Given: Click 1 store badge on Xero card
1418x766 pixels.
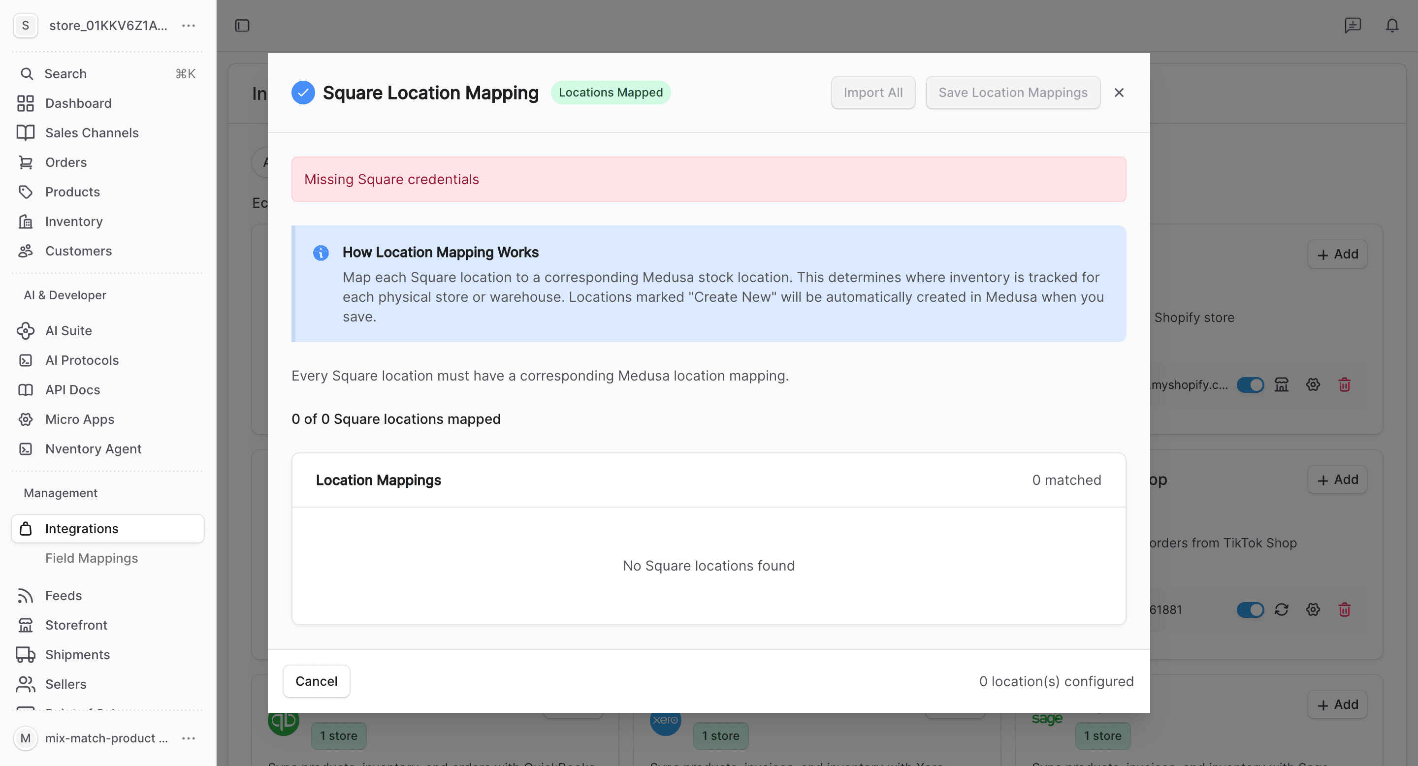Looking at the screenshot, I should click(720, 736).
